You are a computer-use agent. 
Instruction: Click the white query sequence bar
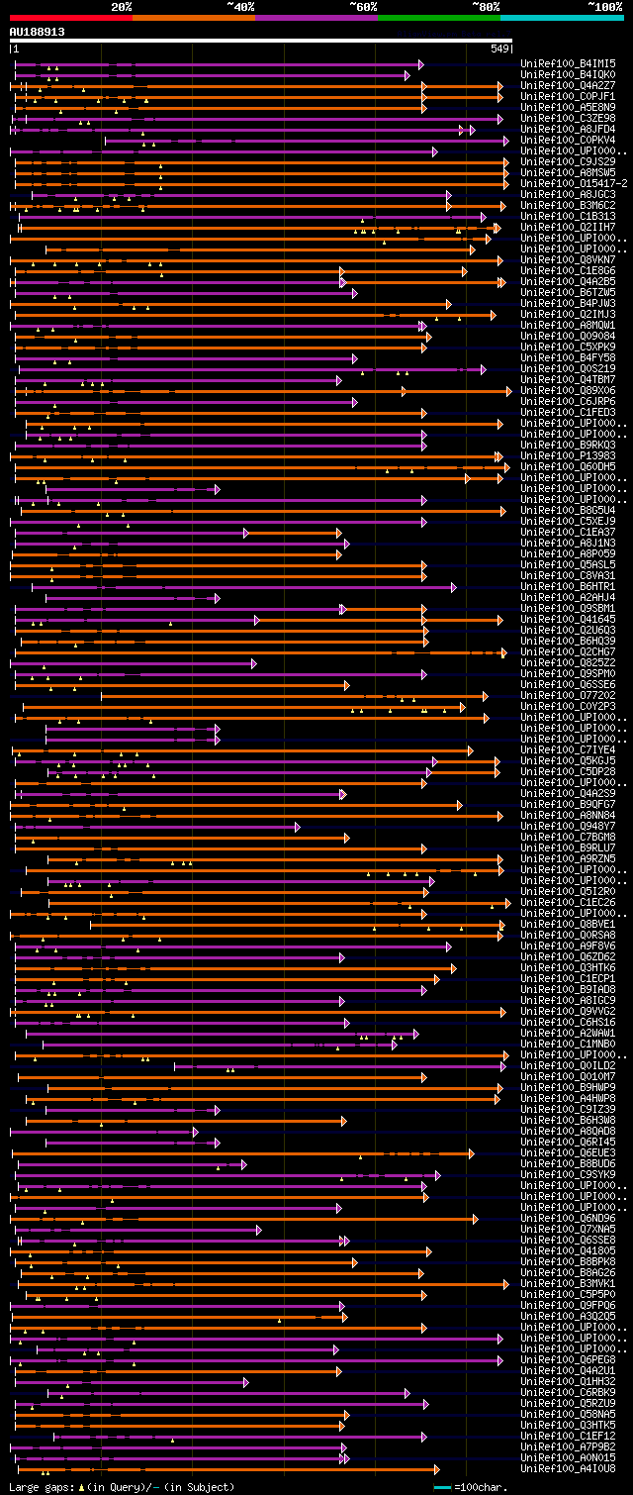click(x=260, y=41)
